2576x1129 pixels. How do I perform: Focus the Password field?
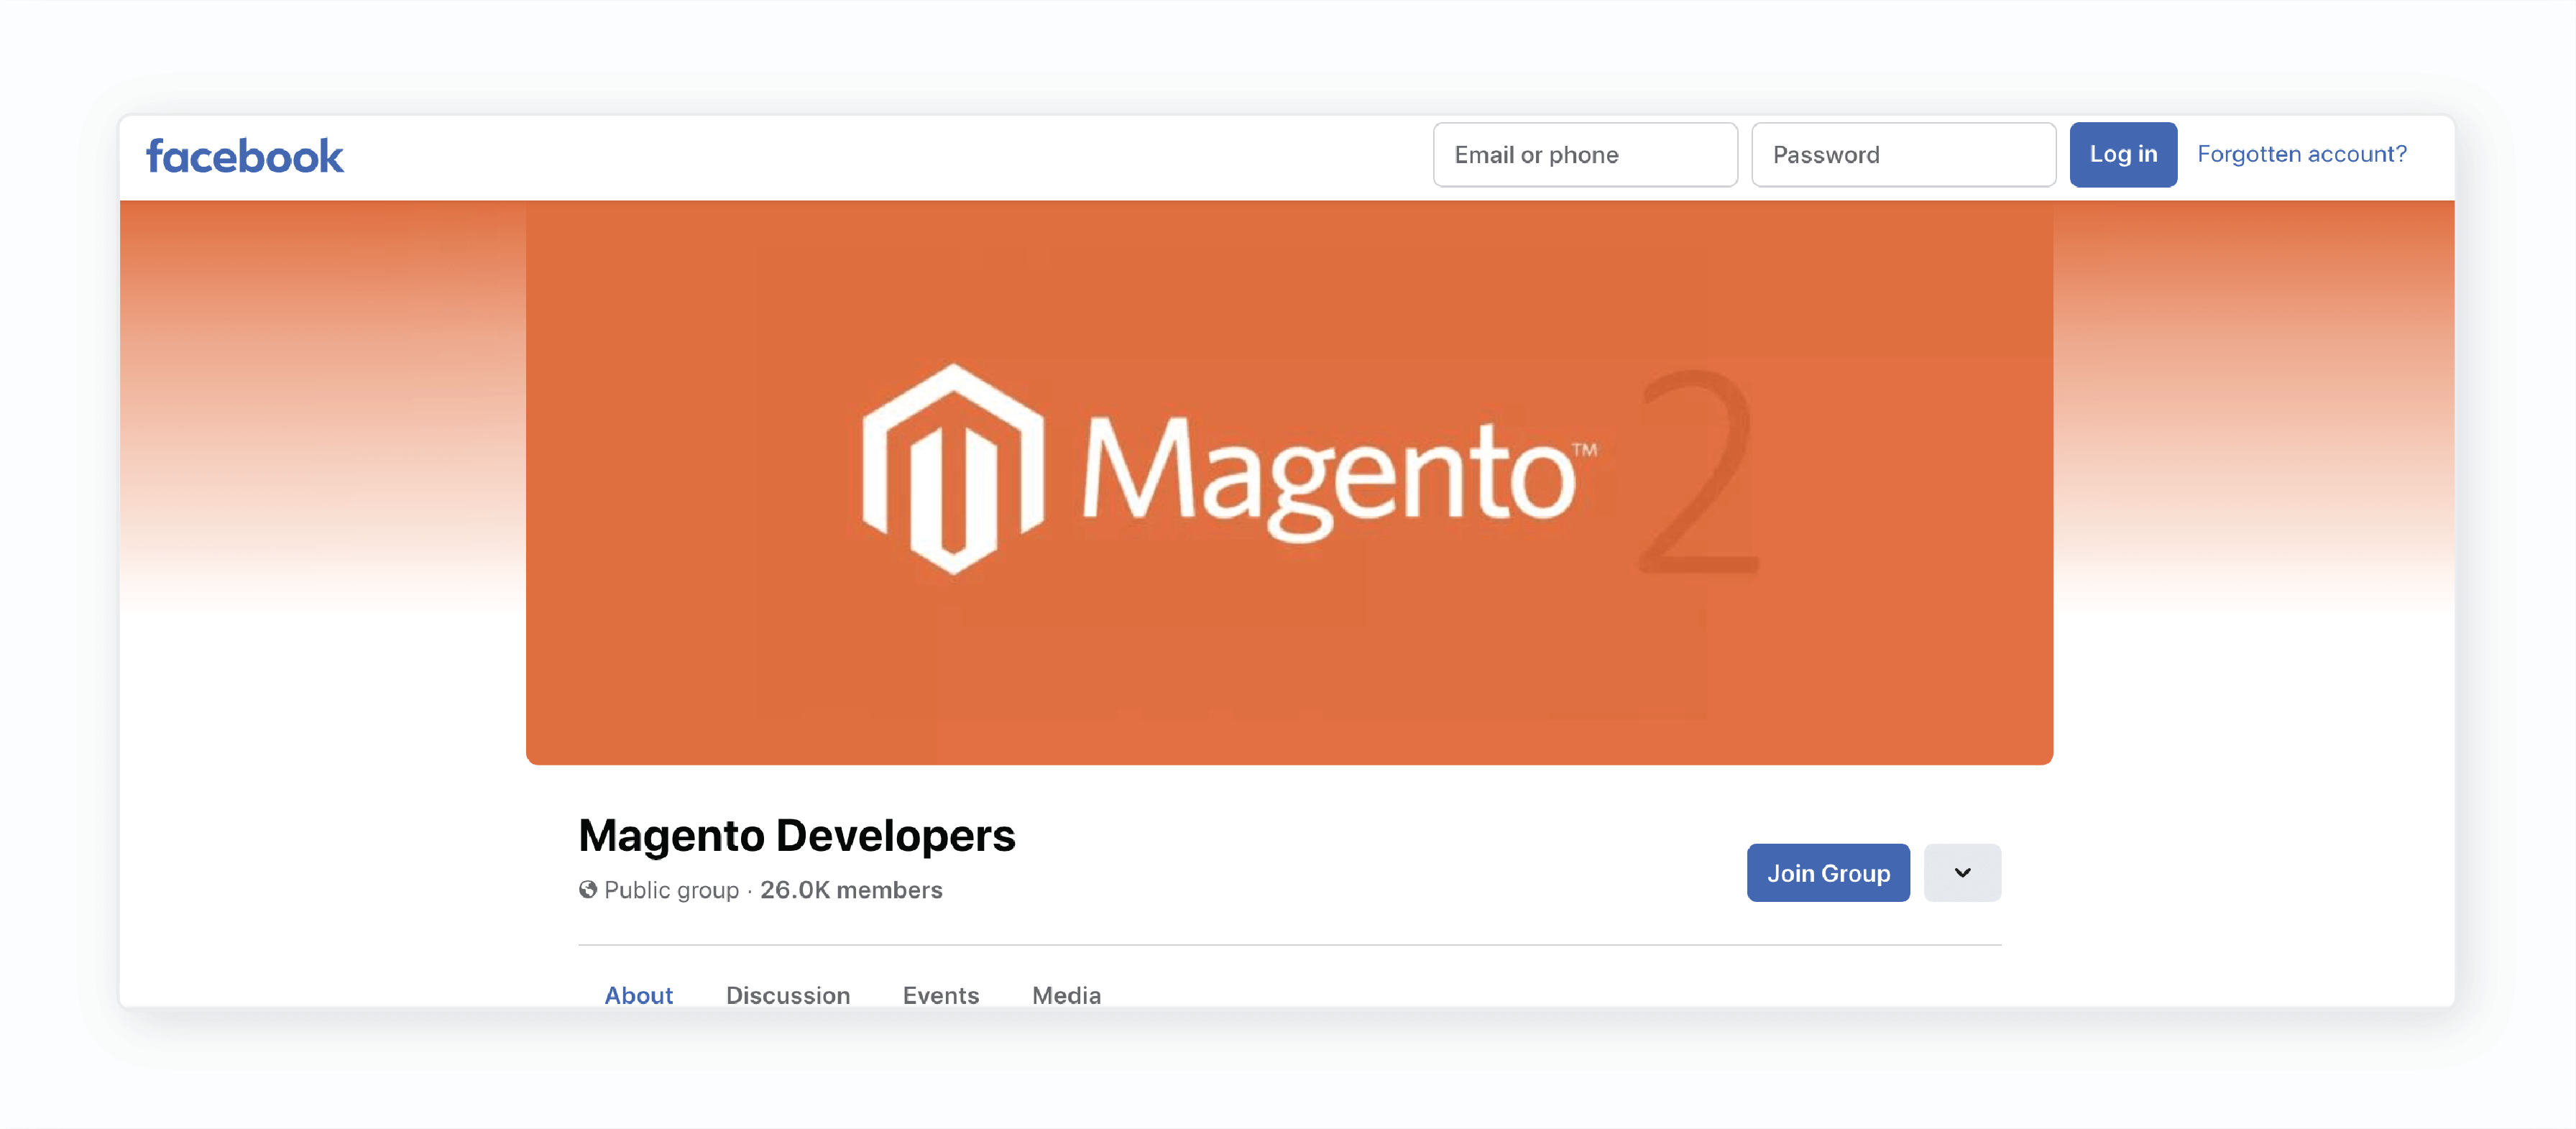pyautogui.click(x=1903, y=155)
